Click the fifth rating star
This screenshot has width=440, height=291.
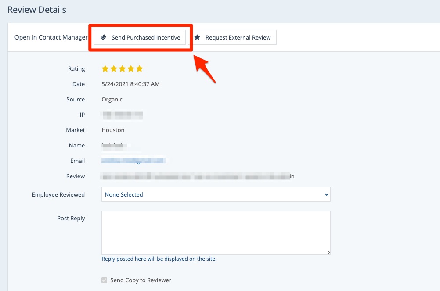(140, 69)
